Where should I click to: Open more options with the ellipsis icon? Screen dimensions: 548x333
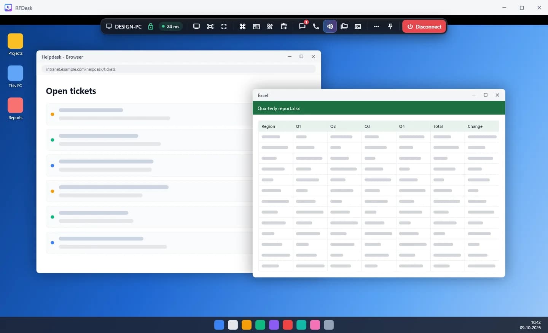coord(376,27)
